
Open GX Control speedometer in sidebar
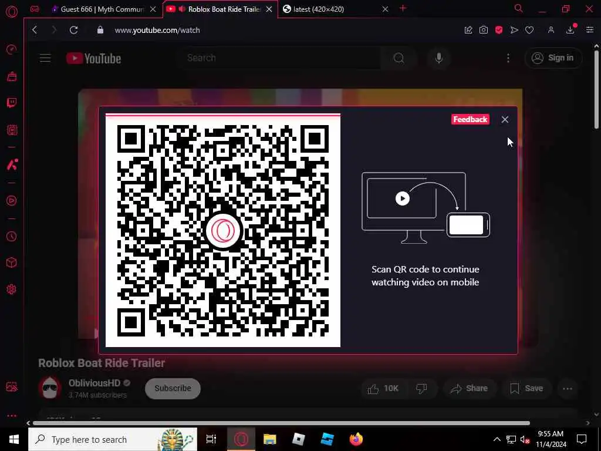(x=12, y=49)
